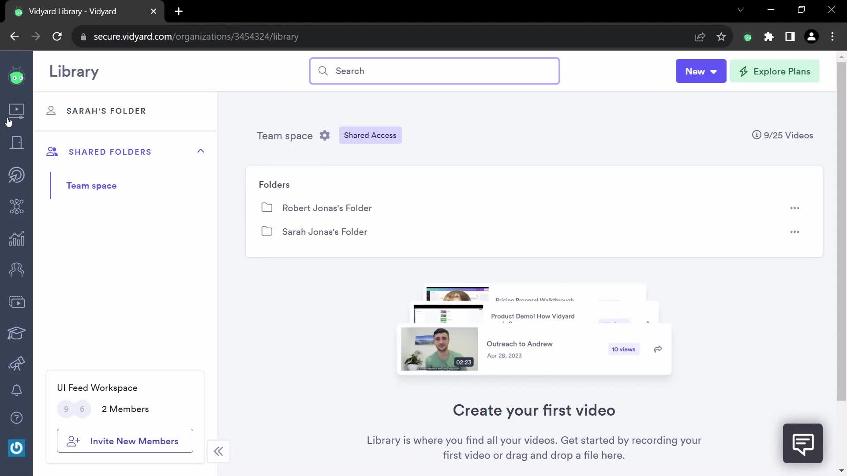Open the notifications bell icon

coord(17,390)
